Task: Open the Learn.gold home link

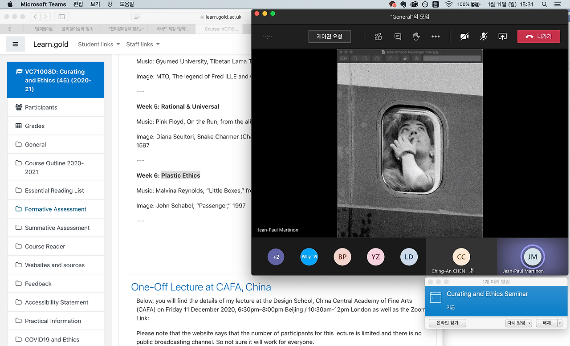Action: [51, 44]
